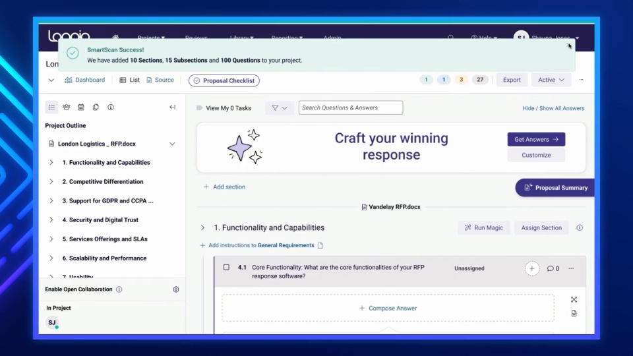
Task: Click the London Logistics document file icon
Action: (51, 144)
